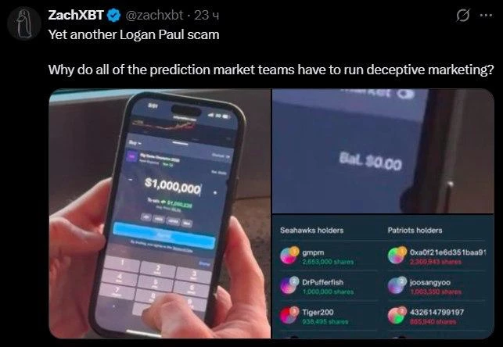Image resolution: width=503 pixels, height=347 pixels.
Task: Click the post timestamp 23 ч
Action: point(207,15)
